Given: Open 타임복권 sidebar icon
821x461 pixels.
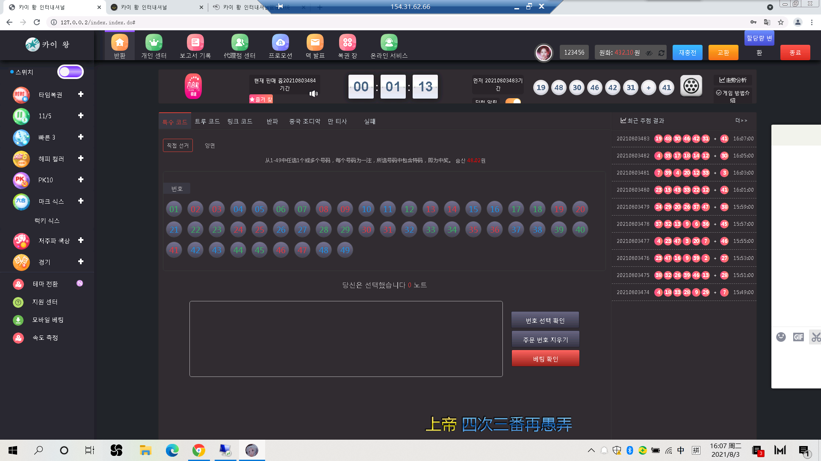Looking at the screenshot, I should [x=21, y=95].
